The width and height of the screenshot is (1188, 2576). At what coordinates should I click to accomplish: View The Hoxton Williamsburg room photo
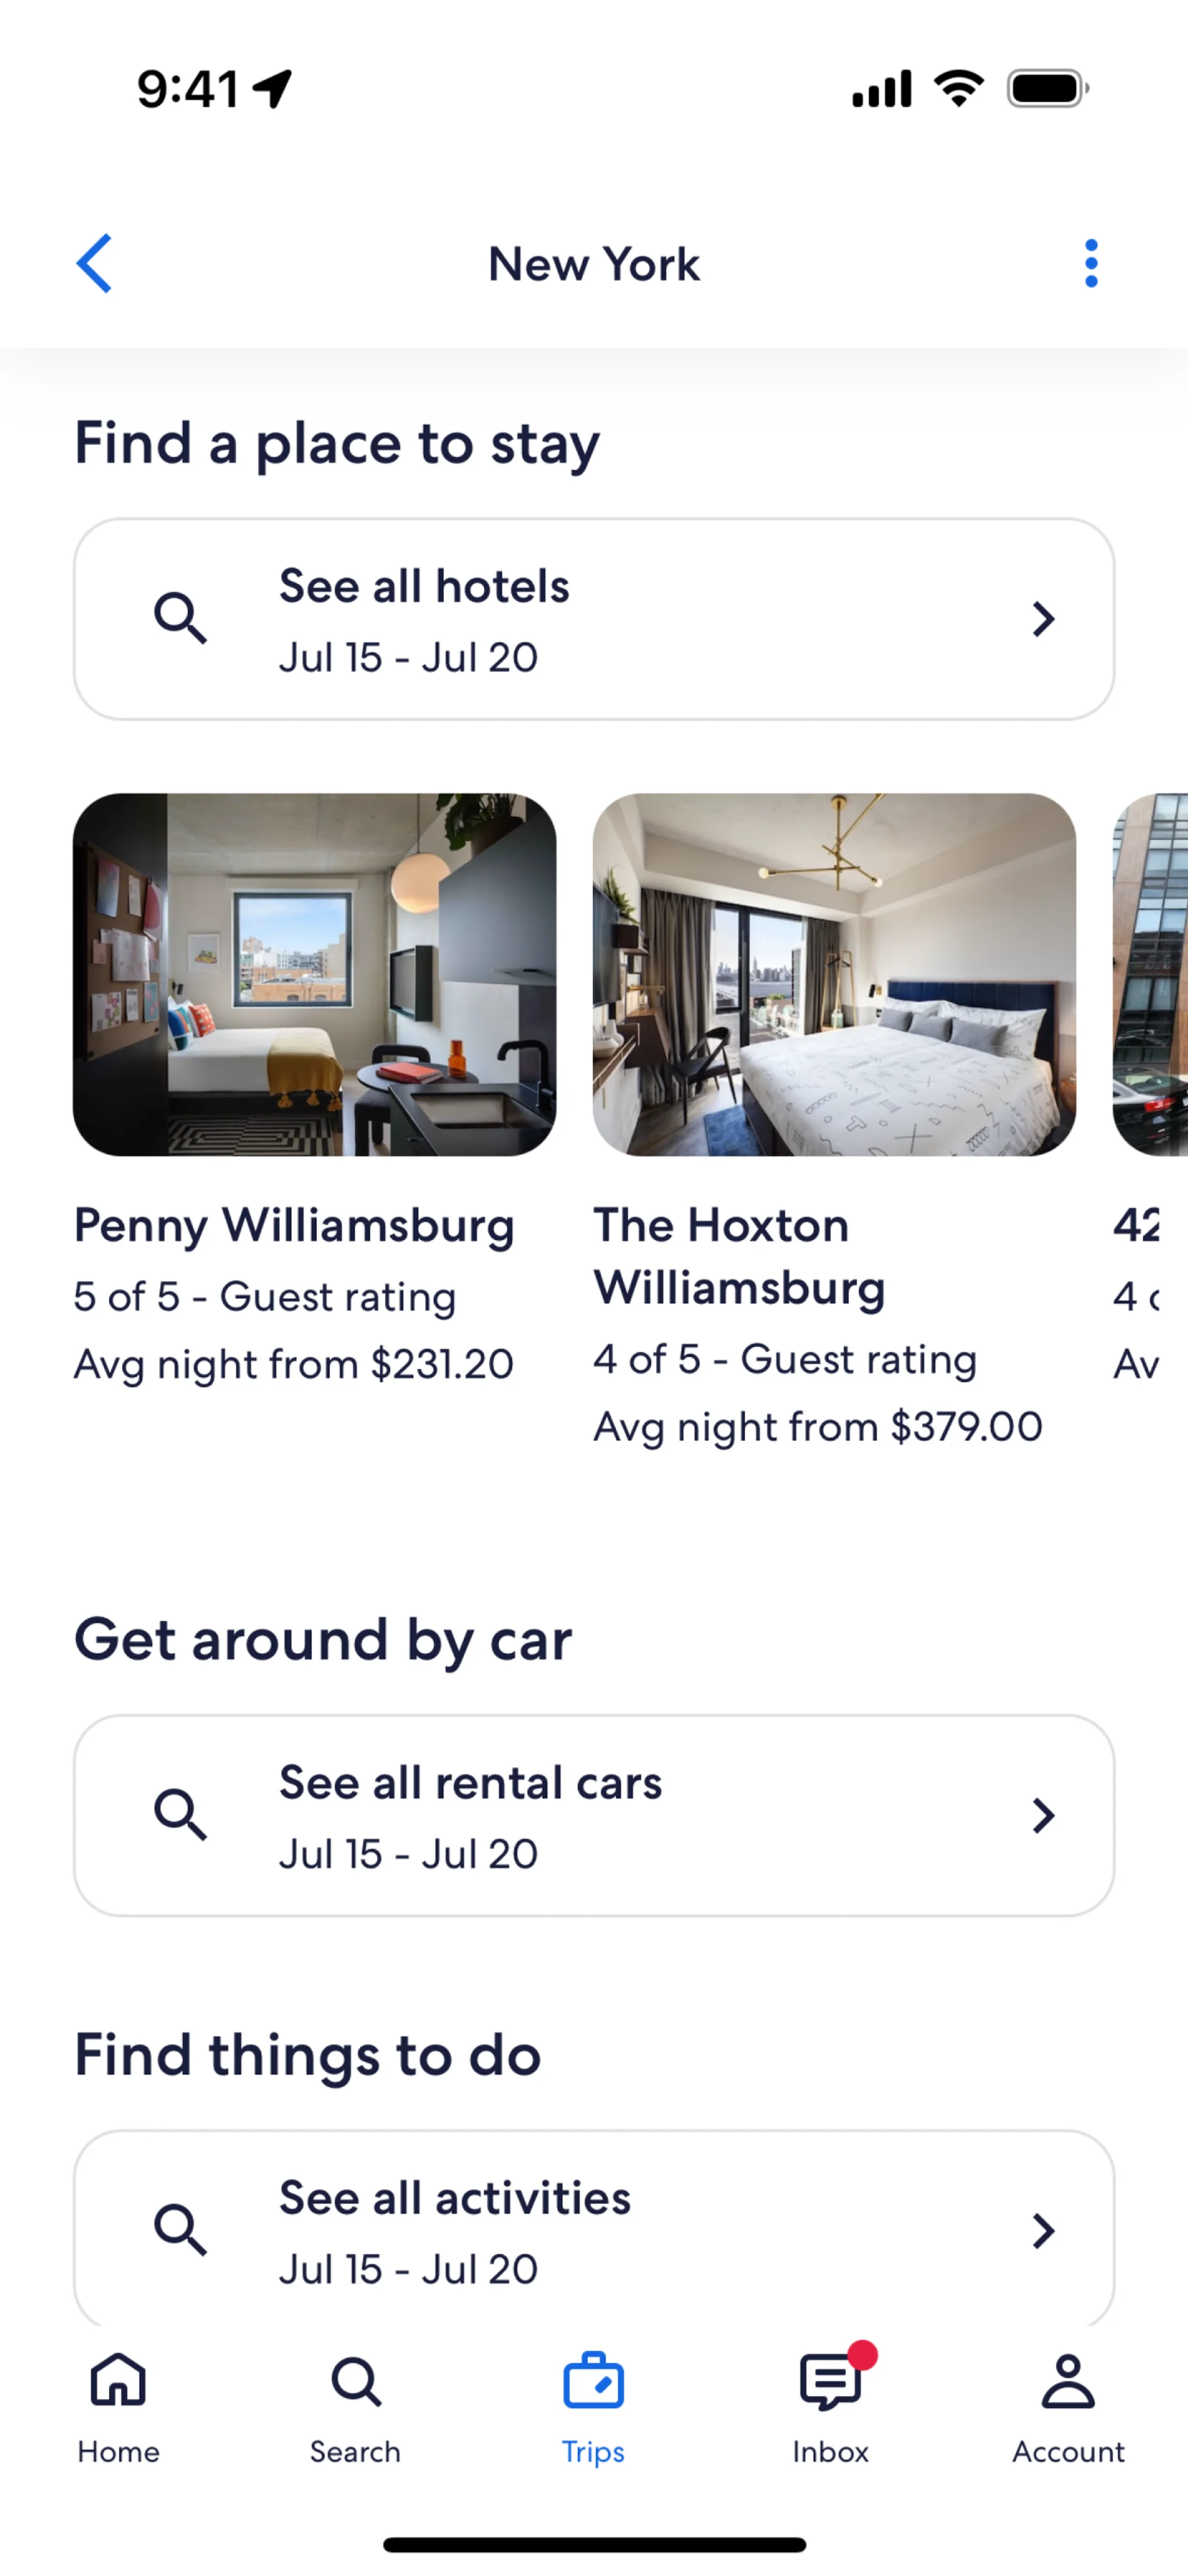834,975
